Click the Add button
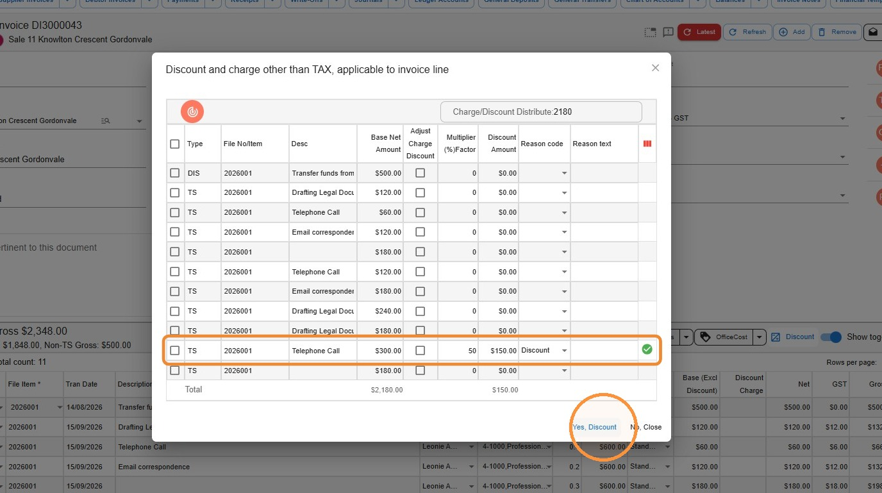 coord(792,32)
